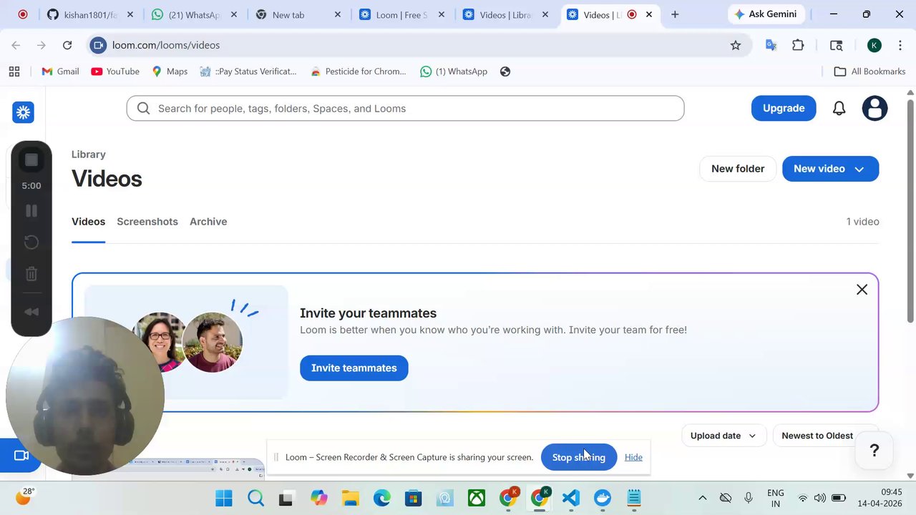Screen dimensions: 916x515
Task: Click Invite teammates button
Action: [354, 368]
